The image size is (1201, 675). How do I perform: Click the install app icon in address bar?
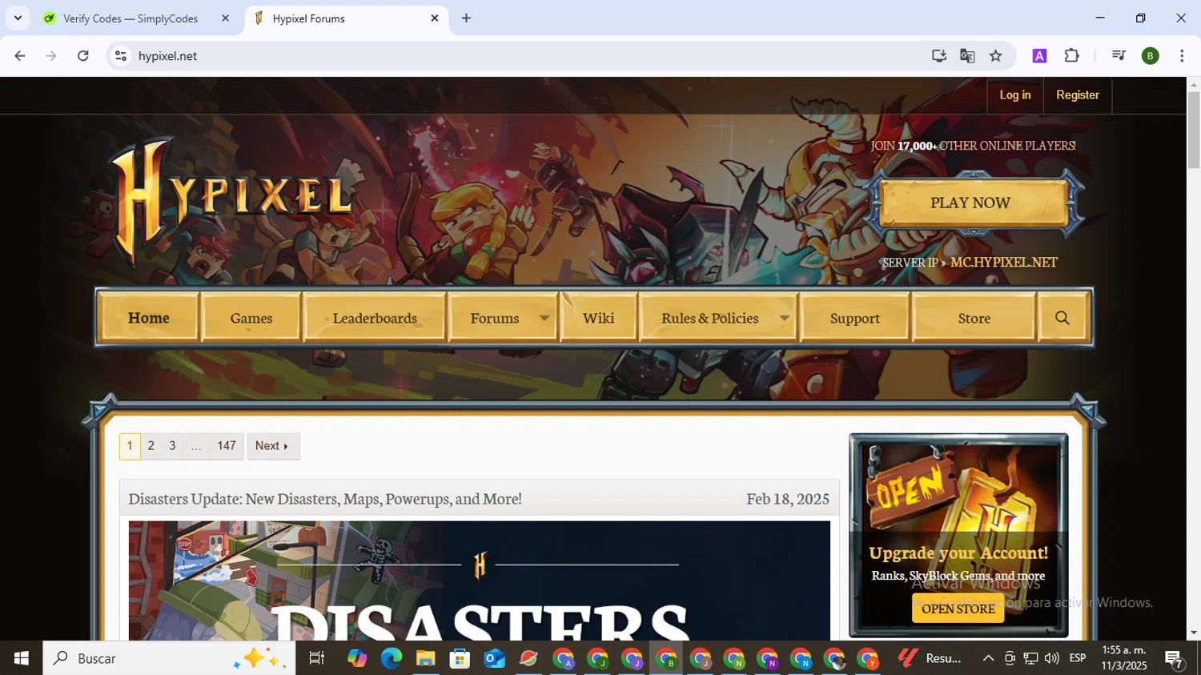[x=939, y=56]
